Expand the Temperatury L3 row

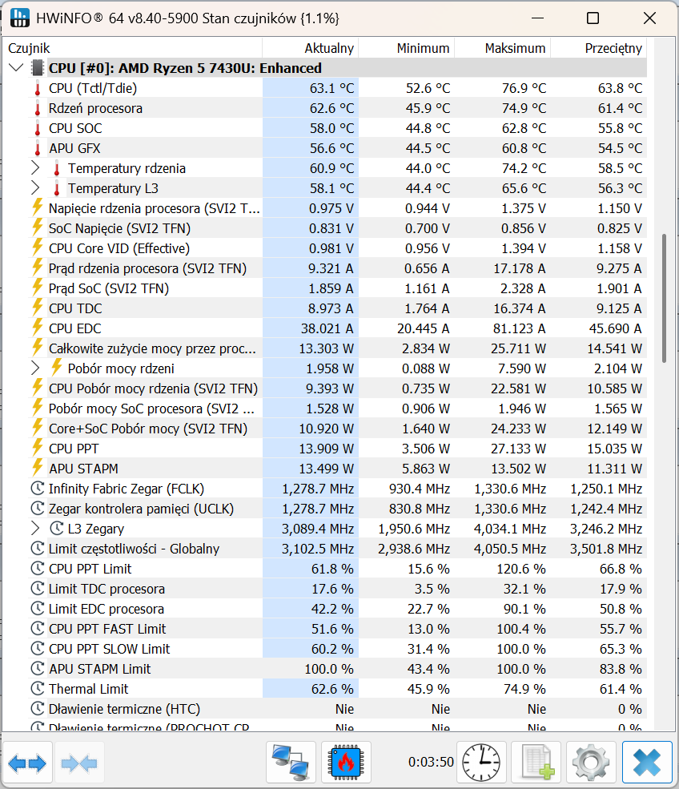coord(34,188)
